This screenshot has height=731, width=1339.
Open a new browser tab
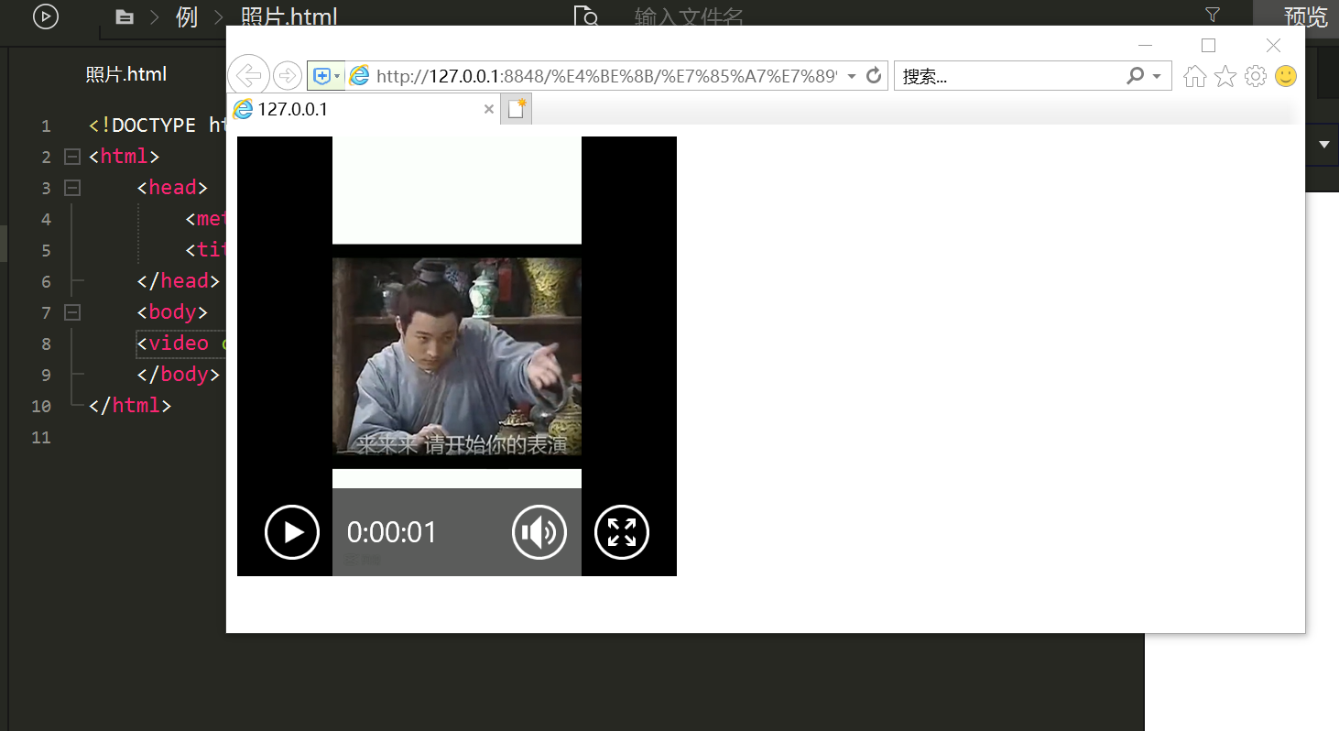(x=517, y=109)
